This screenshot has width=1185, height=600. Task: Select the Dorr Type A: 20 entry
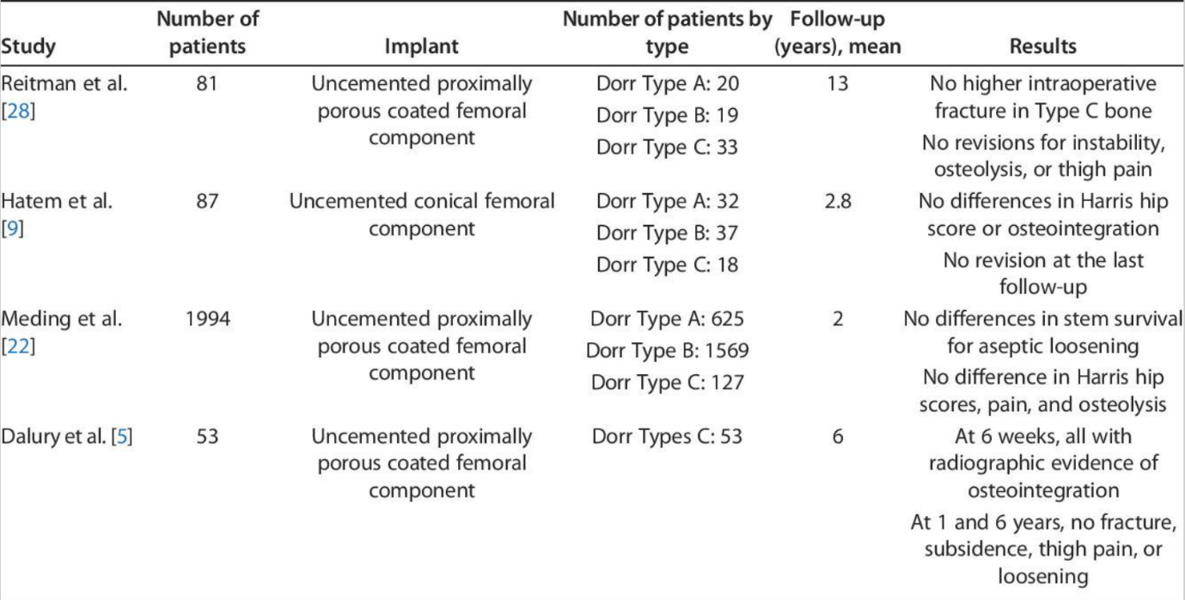[x=667, y=84]
